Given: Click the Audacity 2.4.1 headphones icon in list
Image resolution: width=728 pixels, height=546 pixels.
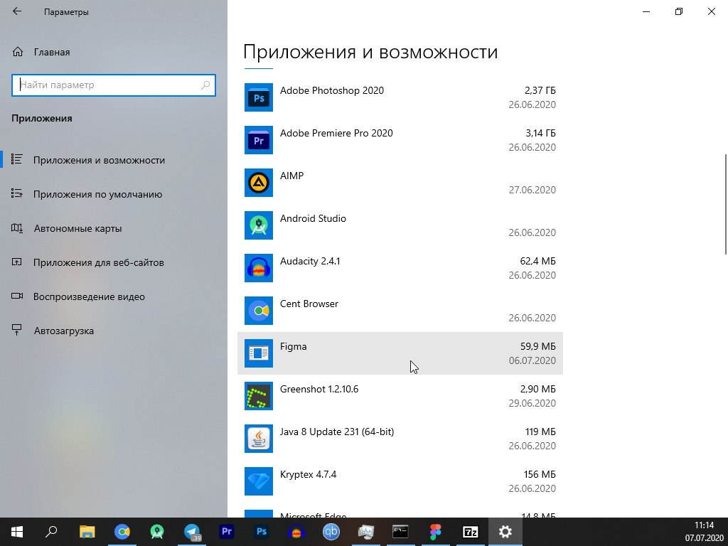Looking at the screenshot, I should click(x=259, y=268).
